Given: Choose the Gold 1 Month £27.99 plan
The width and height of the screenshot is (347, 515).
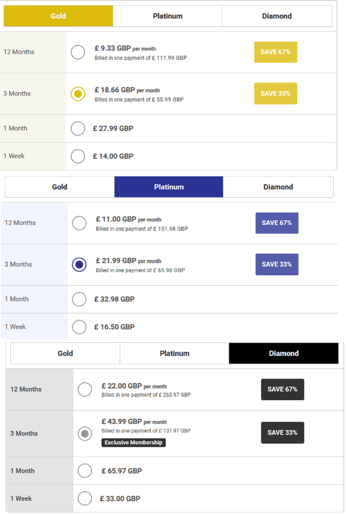Looking at the screenshot, I should point(78,129).
